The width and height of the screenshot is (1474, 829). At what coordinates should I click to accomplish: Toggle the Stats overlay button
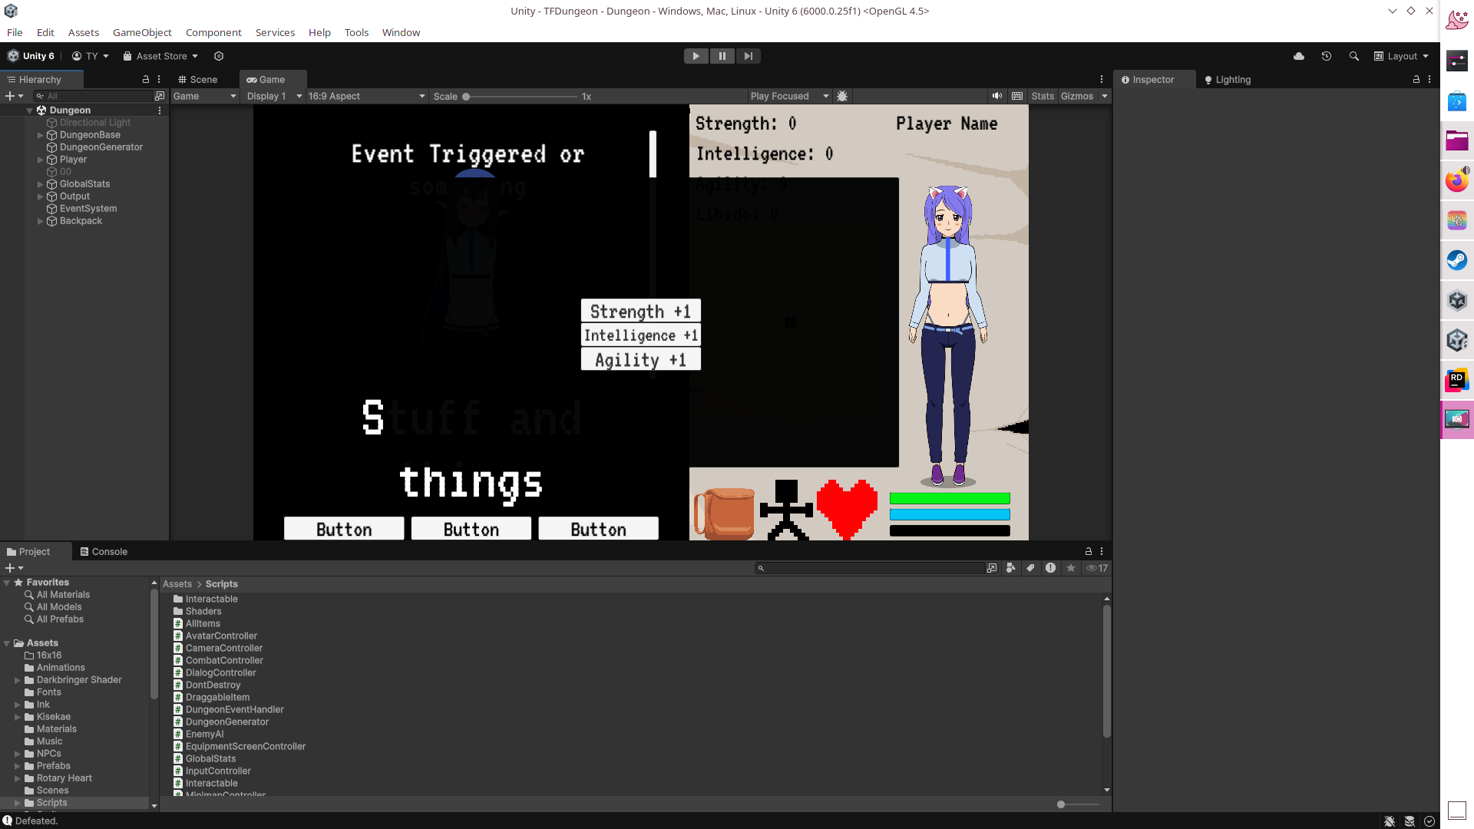[x=1042, y=96]
